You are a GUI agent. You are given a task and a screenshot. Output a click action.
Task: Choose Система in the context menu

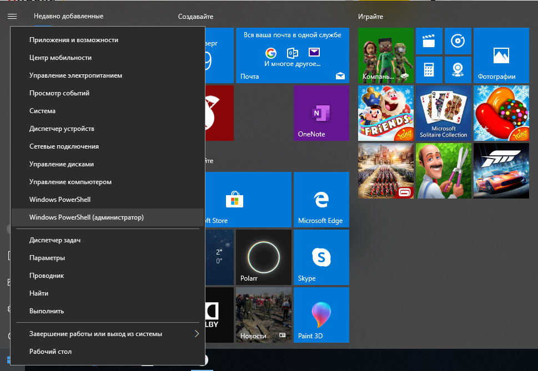108,111
